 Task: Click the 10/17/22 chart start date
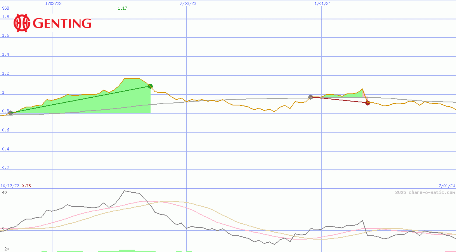pos(10,186)
